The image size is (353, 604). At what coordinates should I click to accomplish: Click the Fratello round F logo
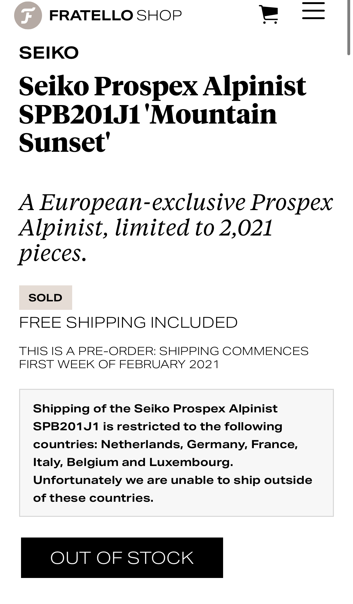point(28,15)
